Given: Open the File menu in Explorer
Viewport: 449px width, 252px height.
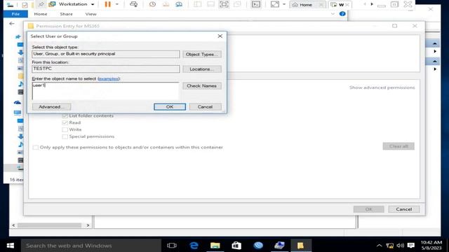Looking at the screenshot, I should click(x=15, y=14).
